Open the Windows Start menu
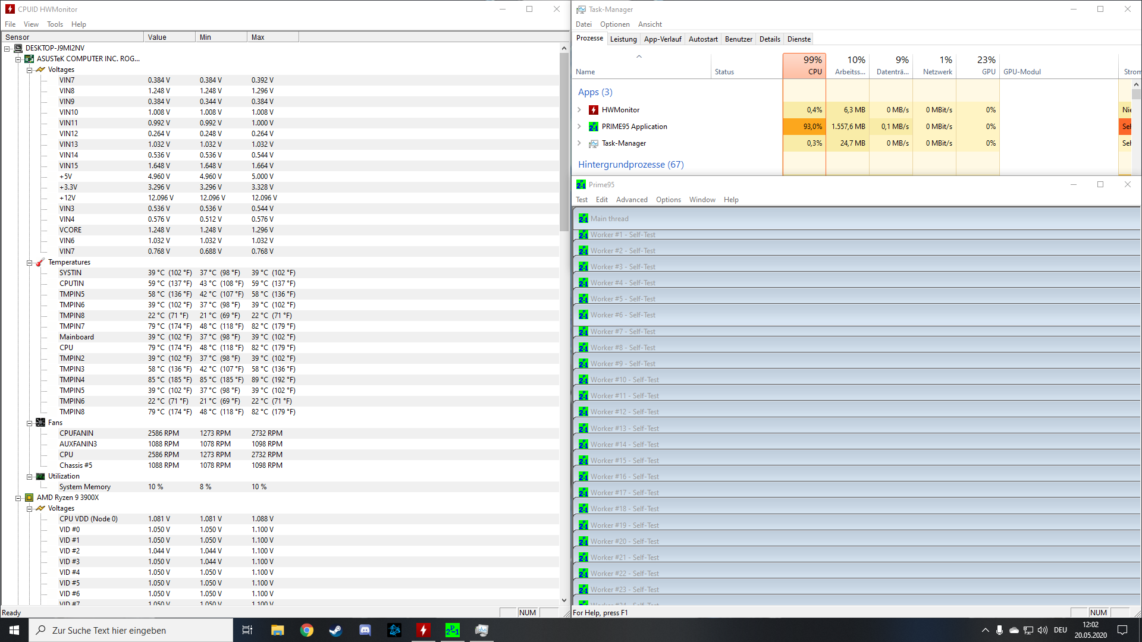The image size is (1142, 642). coord(14,630)
